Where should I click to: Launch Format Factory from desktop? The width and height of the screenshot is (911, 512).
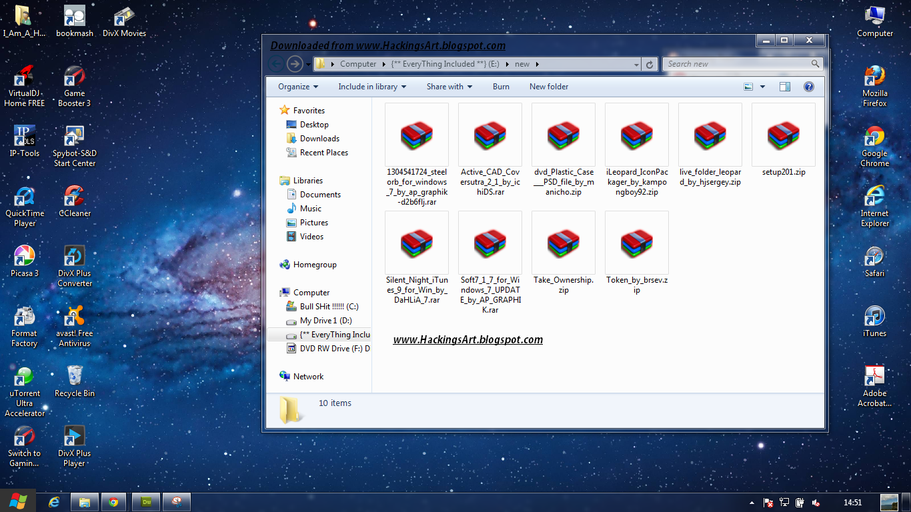[24, 327]
